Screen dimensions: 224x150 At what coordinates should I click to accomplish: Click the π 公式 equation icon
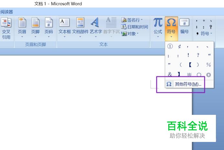pyautogui.click(x=158, y=23)
